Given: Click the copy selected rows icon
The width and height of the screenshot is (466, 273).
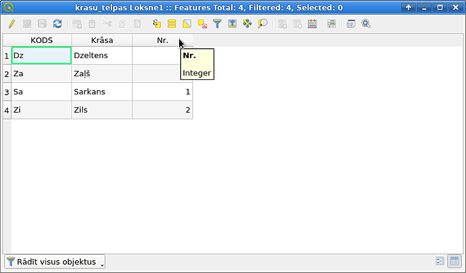Looking at the screenshot, I should click(x=122, y=23).
